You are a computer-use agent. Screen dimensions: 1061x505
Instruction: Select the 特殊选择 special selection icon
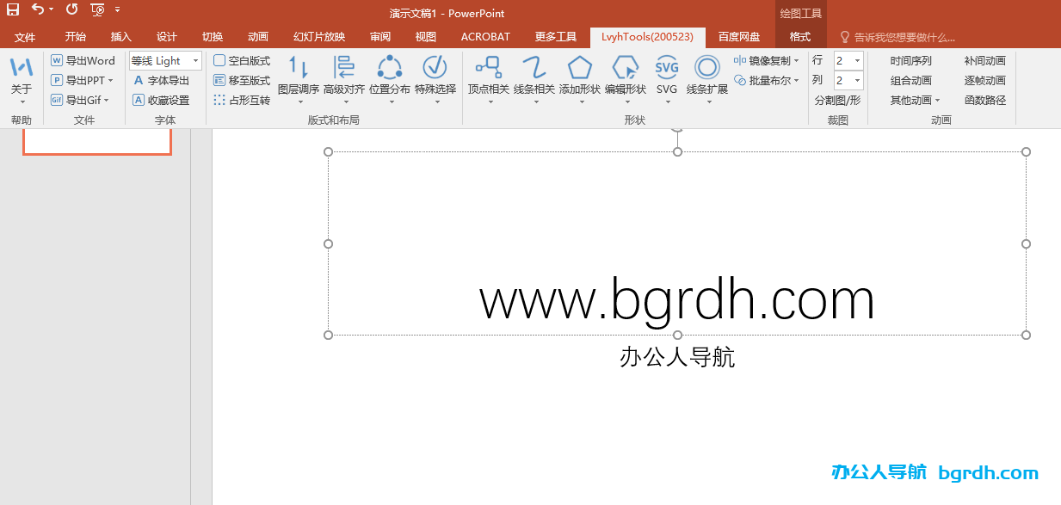pos(435,68)
